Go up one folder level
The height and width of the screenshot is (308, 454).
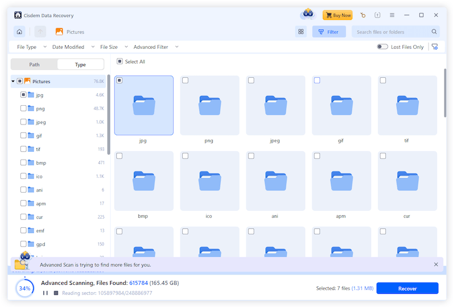tap(40, 32)
